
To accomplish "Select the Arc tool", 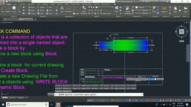I will [x=20, y=9].
